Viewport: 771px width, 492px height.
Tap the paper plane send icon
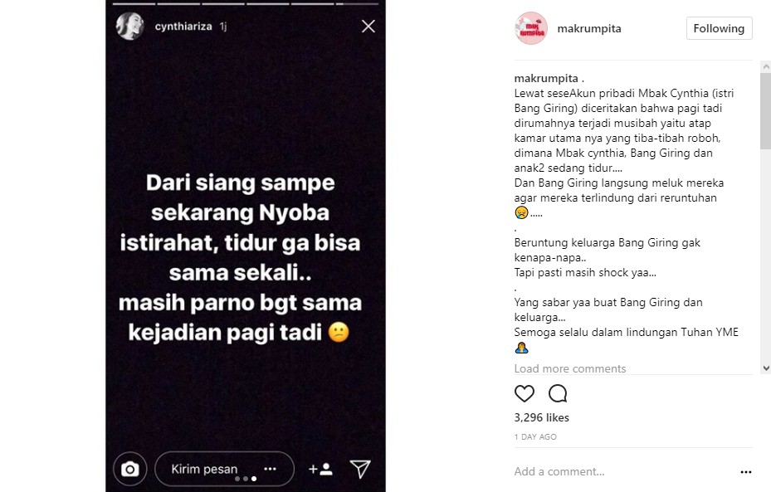coord(360,469)
